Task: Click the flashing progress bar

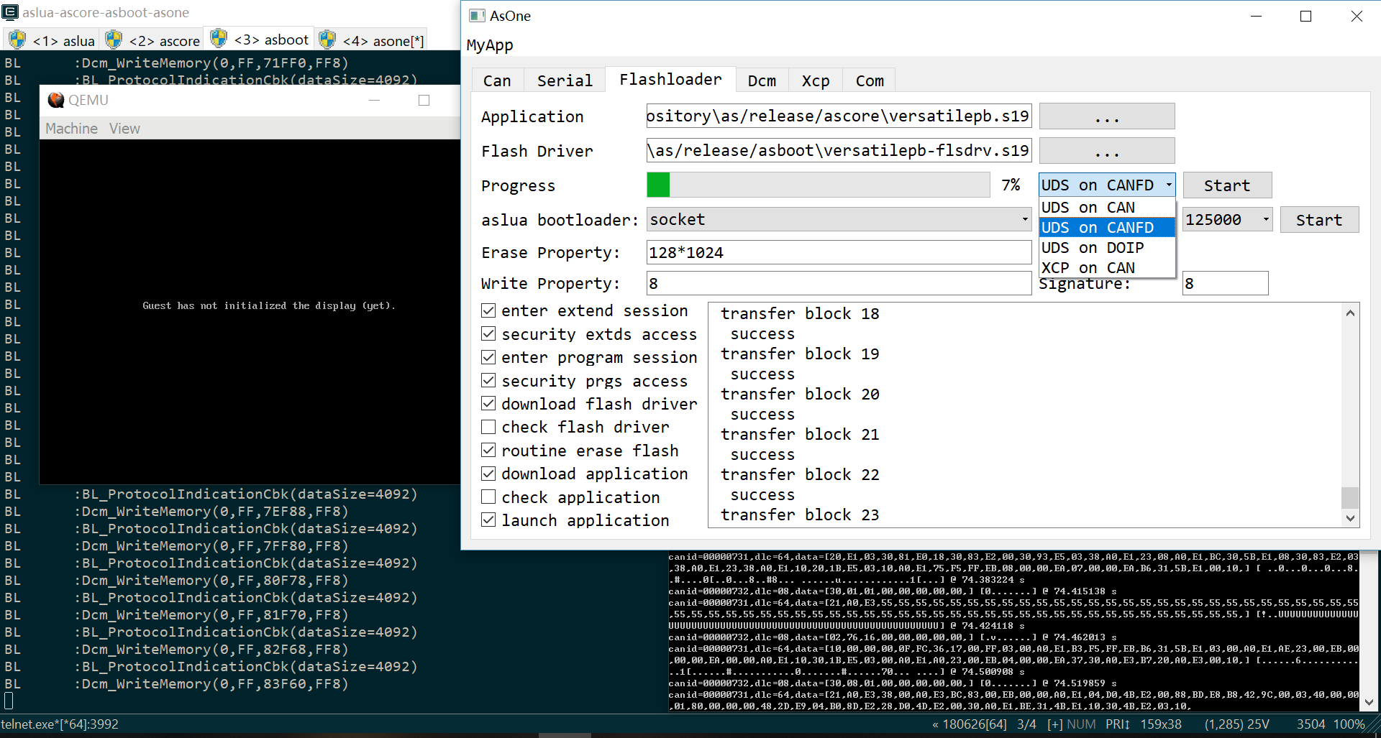Action: pyautogui.click(x=818, y=185)
